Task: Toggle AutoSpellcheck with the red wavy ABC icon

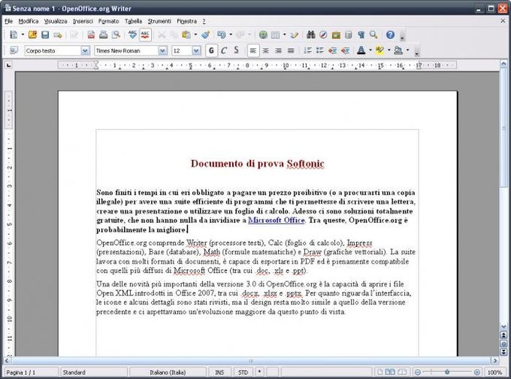Action: tap(145, 35)
